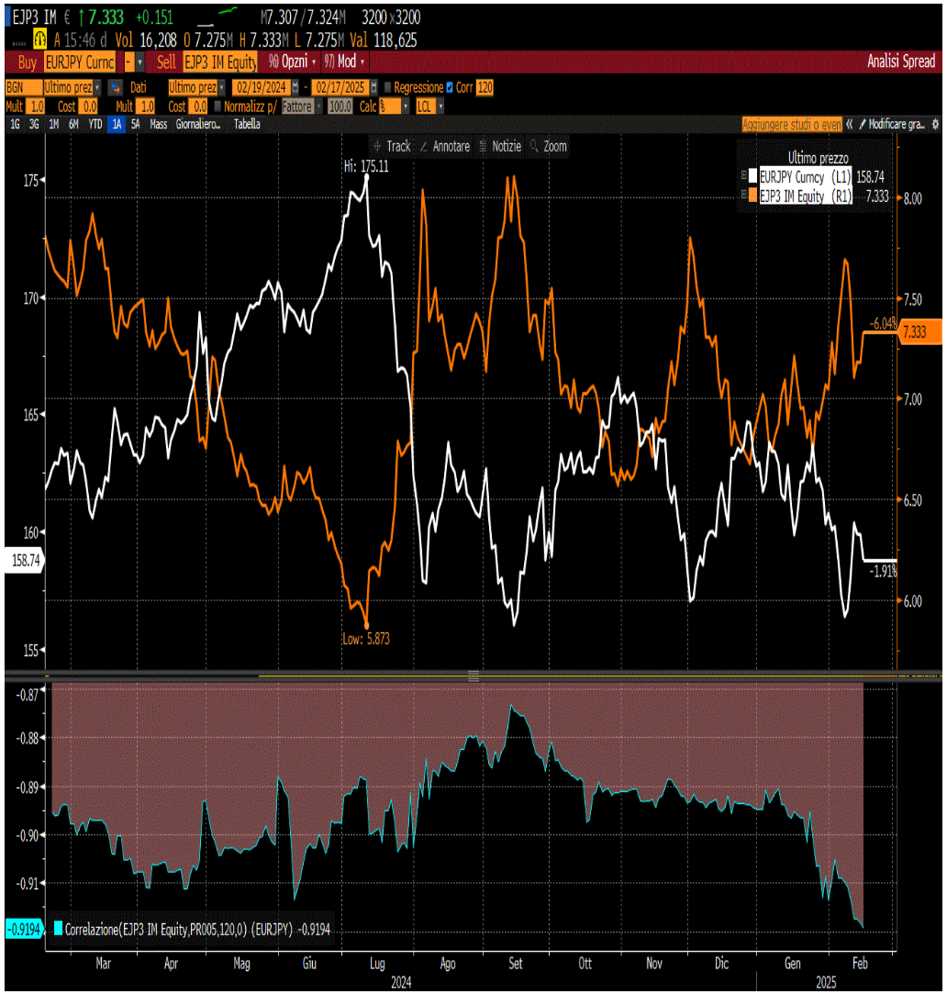Click the yellow gauge icon beside time
This screenshot has height=994, width=947.
39,39
